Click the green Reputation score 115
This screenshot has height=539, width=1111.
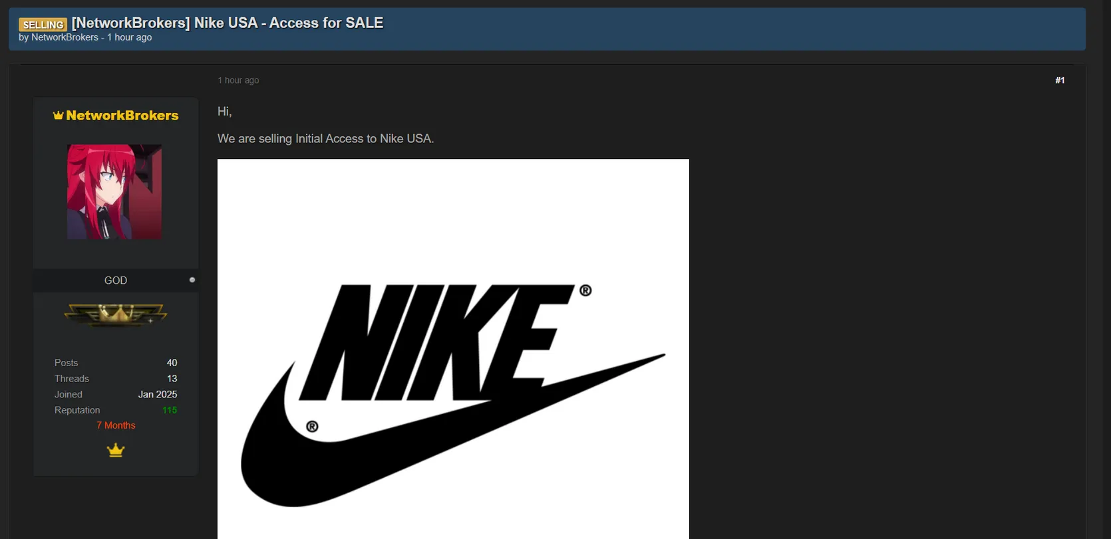(170, 410)
